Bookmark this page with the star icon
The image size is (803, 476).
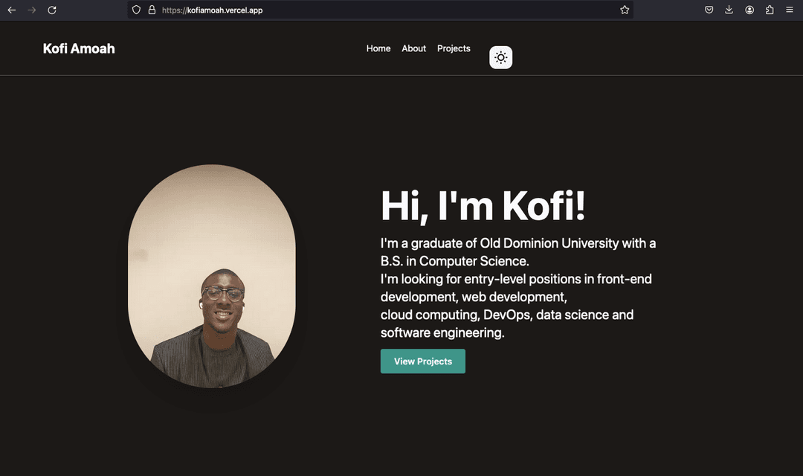click(x=625, y=10)
